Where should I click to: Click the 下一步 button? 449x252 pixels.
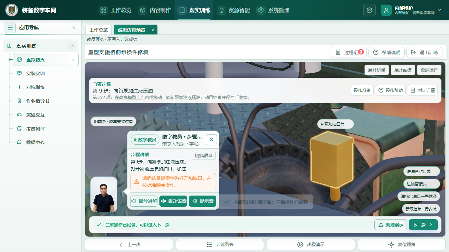[x=423, y=225]
